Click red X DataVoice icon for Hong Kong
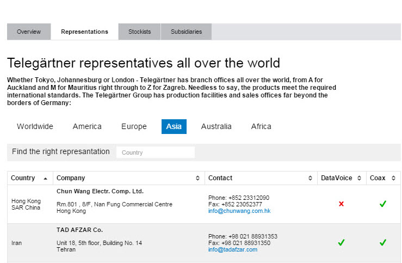 click(x=341, y=204)
